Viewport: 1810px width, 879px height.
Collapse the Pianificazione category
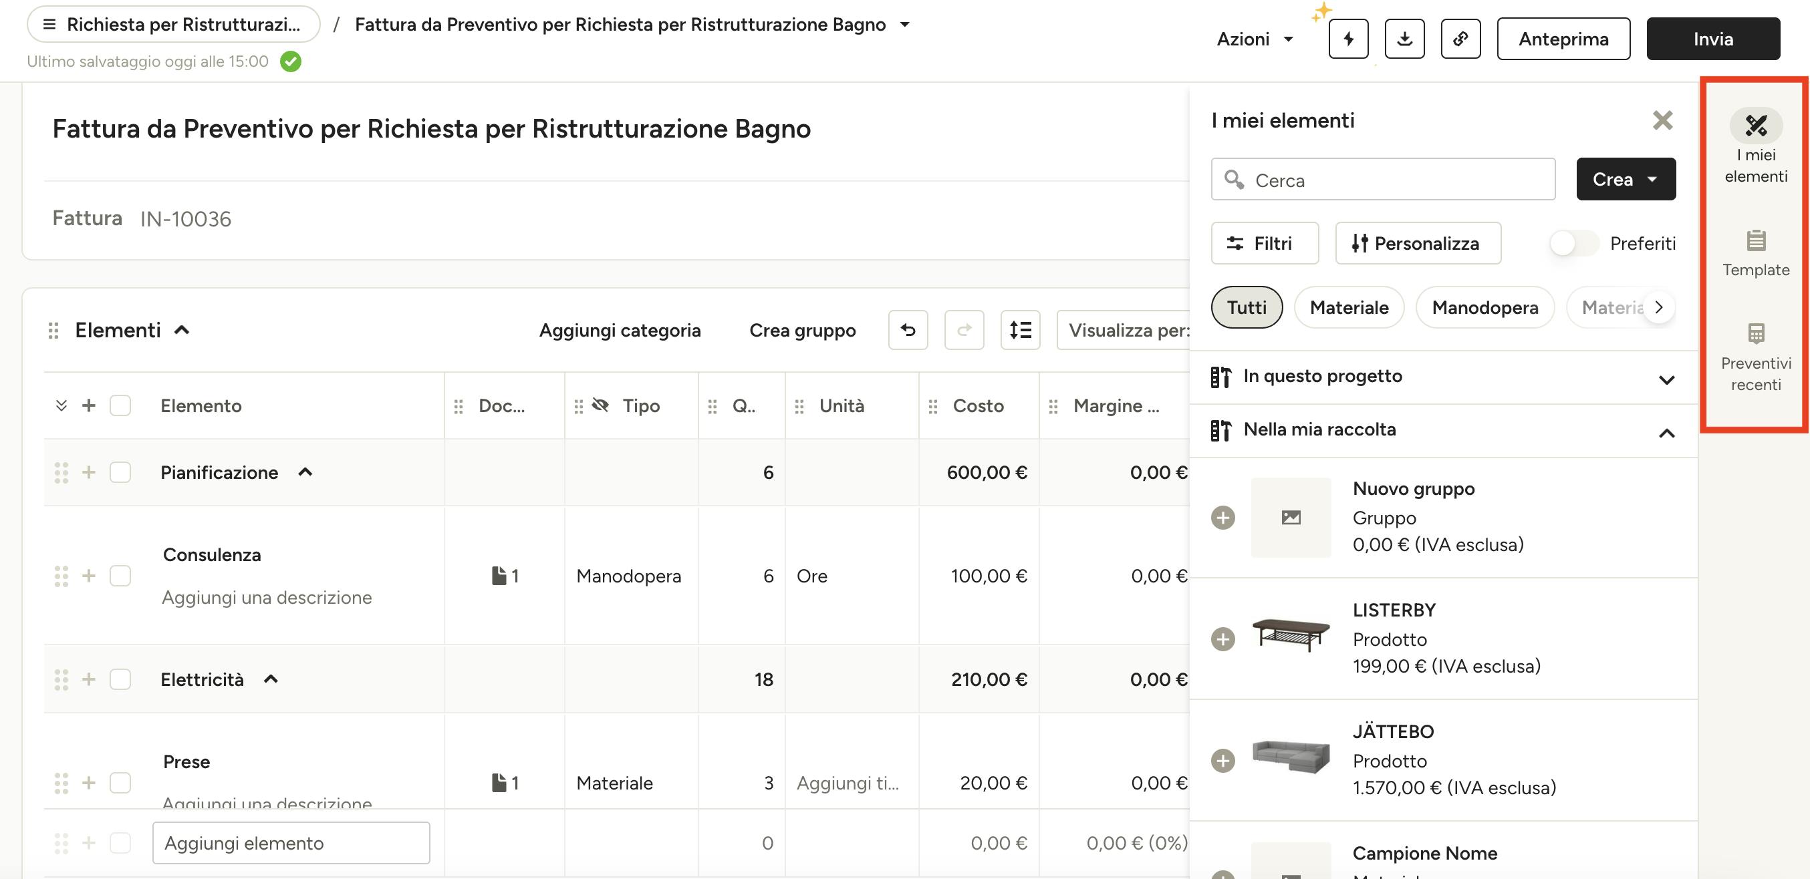pyautogui.click(x=305, y=472)
